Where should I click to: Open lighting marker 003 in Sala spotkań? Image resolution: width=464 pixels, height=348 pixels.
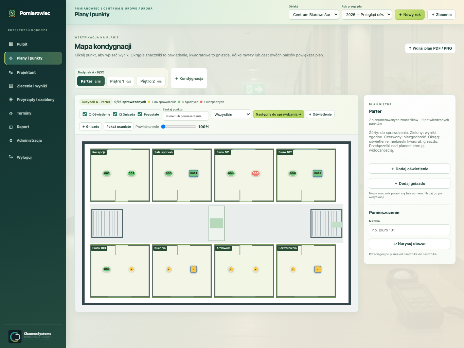[x=169, y=173]
